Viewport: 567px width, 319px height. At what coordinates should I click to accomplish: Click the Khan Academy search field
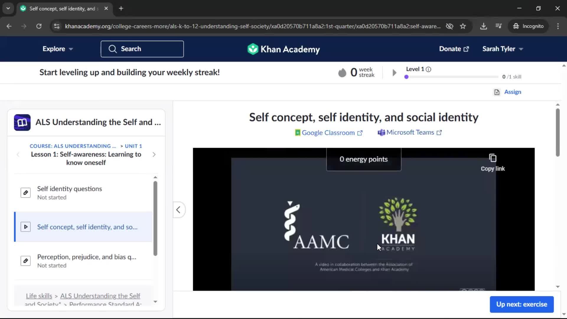tap(142, 49)
